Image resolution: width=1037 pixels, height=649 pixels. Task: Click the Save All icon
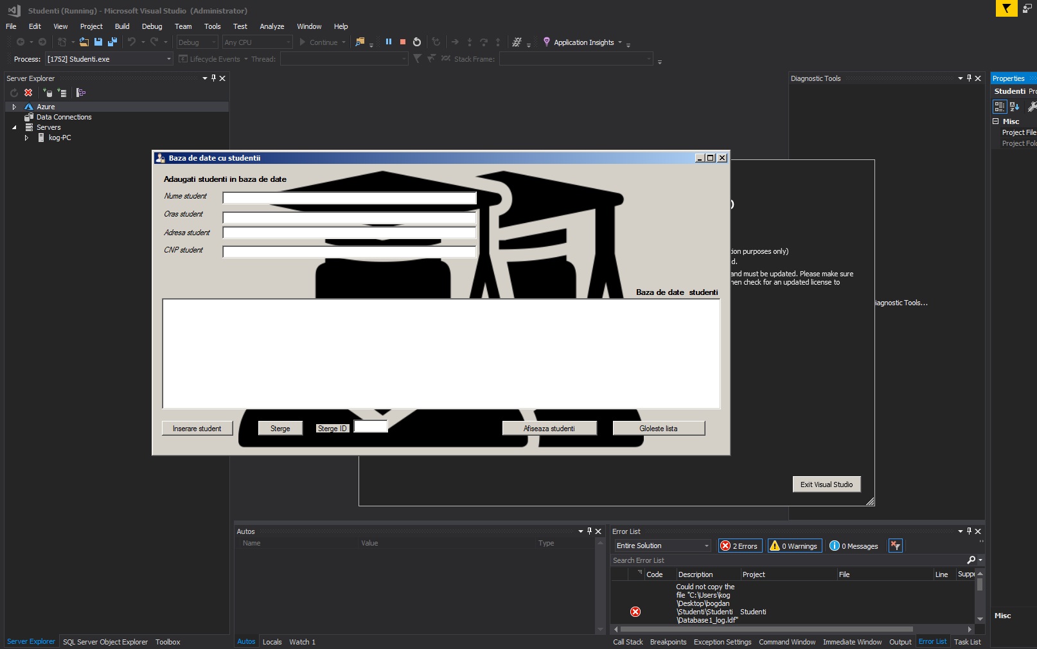tap(112, 42)
